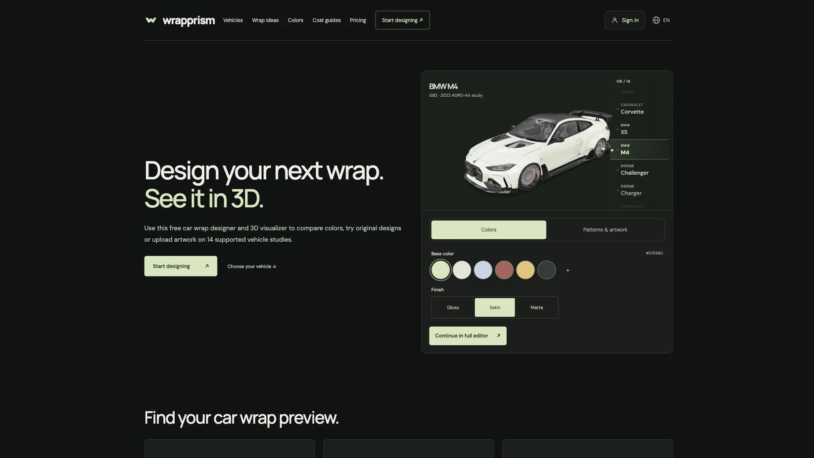Click Continue in full editor
This screenshot has height=458, width=814.
coord(468,336)
